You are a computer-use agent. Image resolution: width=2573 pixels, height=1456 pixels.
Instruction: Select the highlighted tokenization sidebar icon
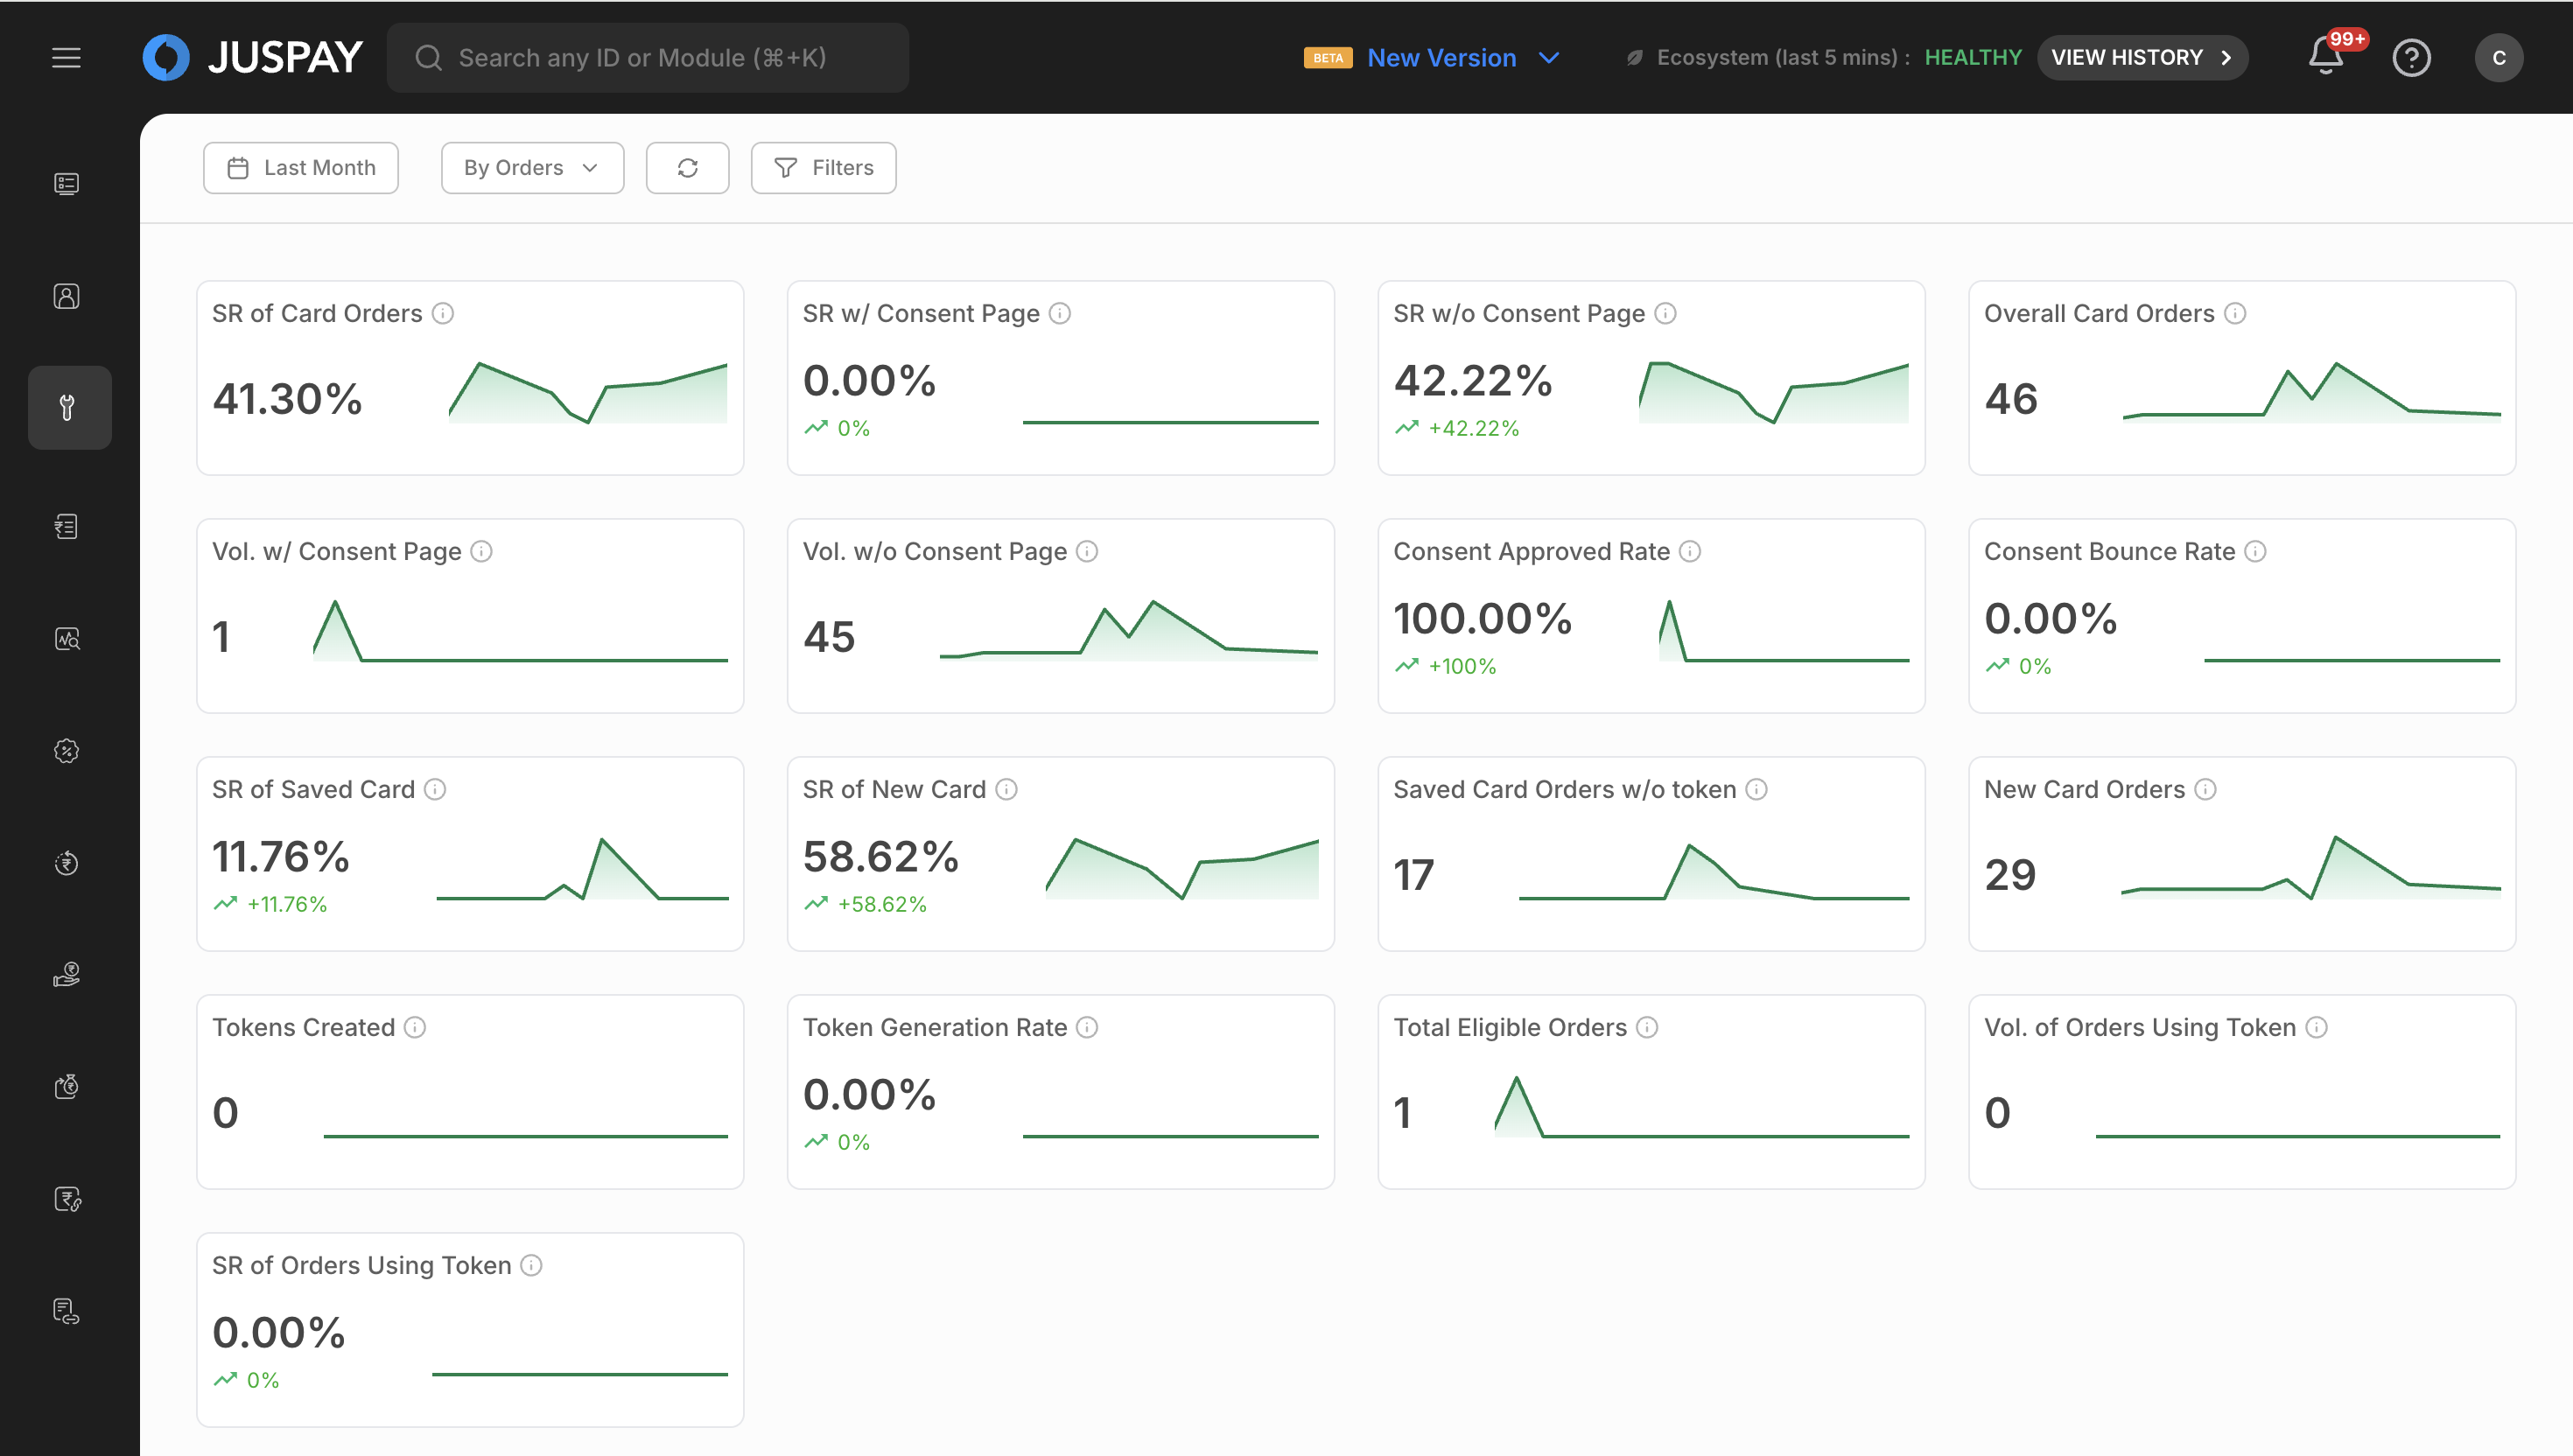point(69,407)
